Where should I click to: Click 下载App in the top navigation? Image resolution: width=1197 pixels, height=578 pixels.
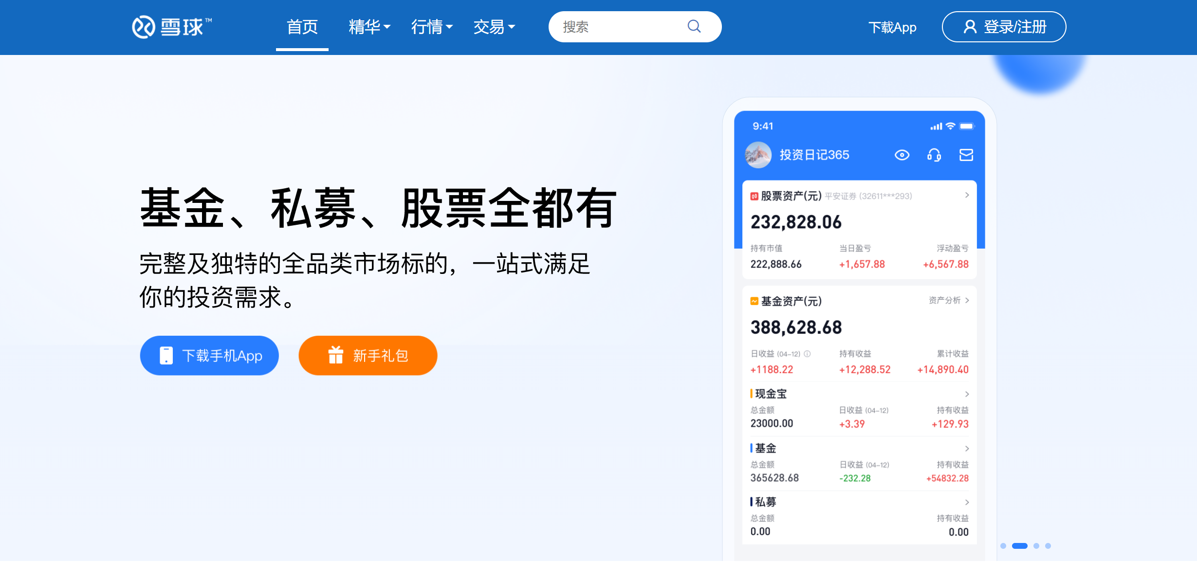pyautogui.click(x=892, y=27)
